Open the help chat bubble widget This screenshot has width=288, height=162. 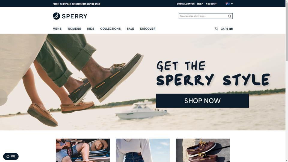[11, 156]
